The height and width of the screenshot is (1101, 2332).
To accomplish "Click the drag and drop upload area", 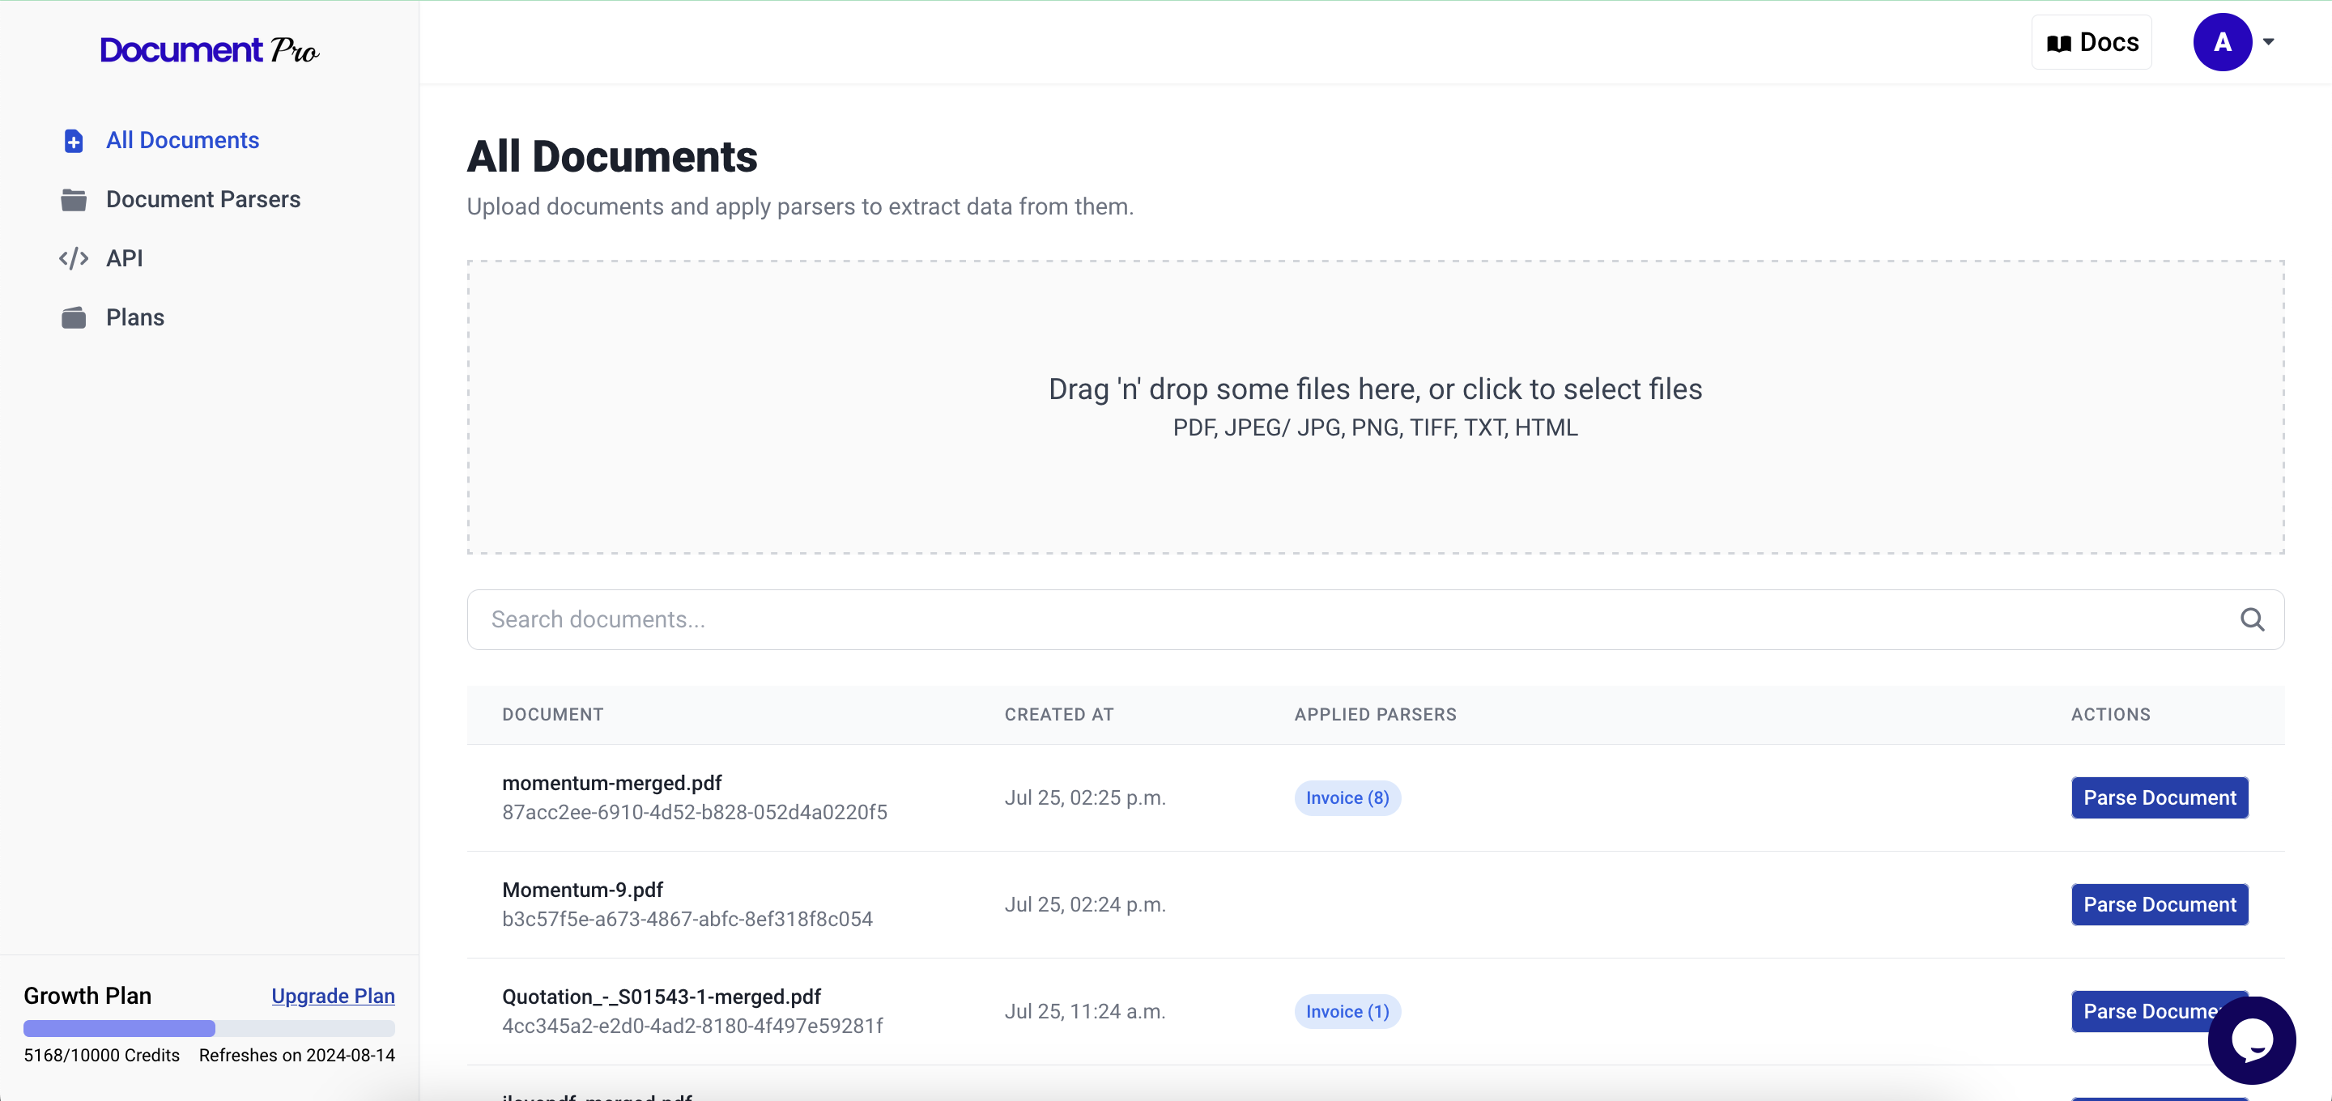I will pyautogui.click(x=1375, y=406).
